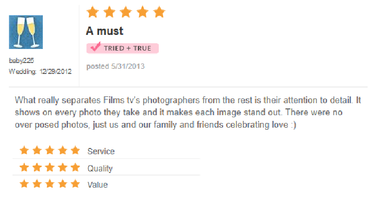Screen dimensions: 376x198
Task: Click the Wedding 12/29/2012 date text
Action: coord(40,71)
